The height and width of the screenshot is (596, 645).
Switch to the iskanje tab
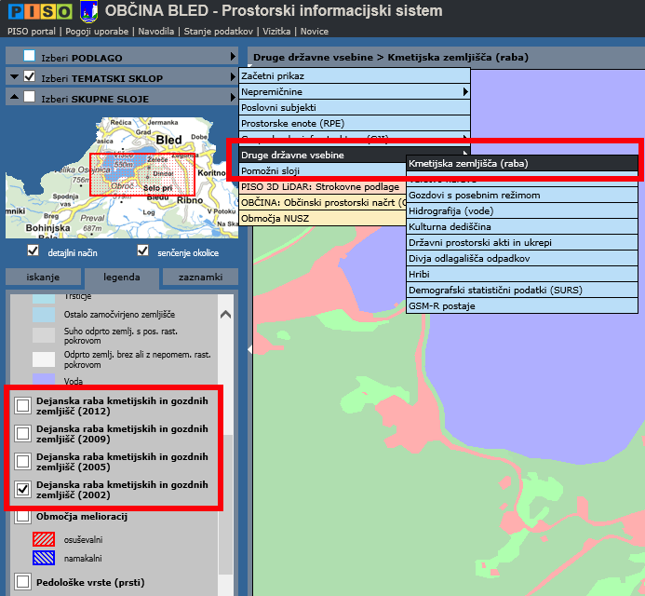43,277
